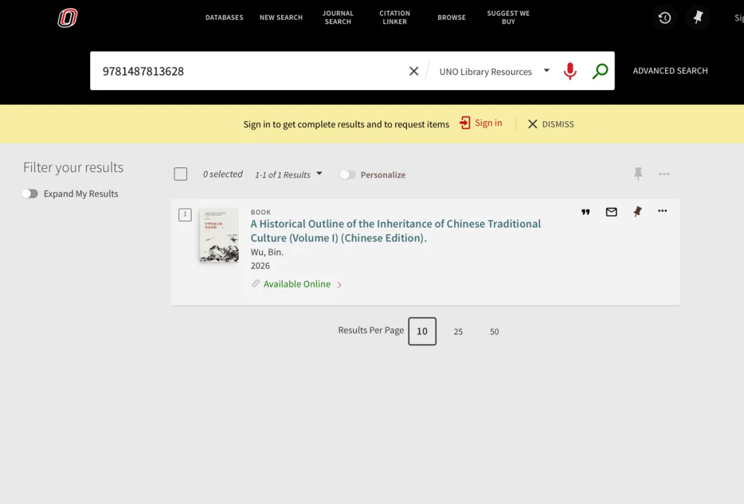The height and width of the screenshot is (504, 744).
Task: Open the Databases menu
Action: (x=224, y=17)
